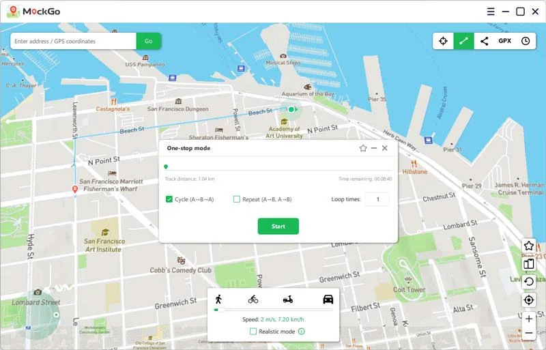Click the green Go search button
Image resolution: width=546 pixels, height=350 pixels.
pyautogui.click(x=148, y=41)
